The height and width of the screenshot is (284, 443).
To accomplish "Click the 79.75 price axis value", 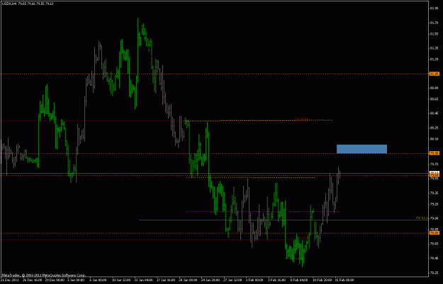I will point(434,164).
